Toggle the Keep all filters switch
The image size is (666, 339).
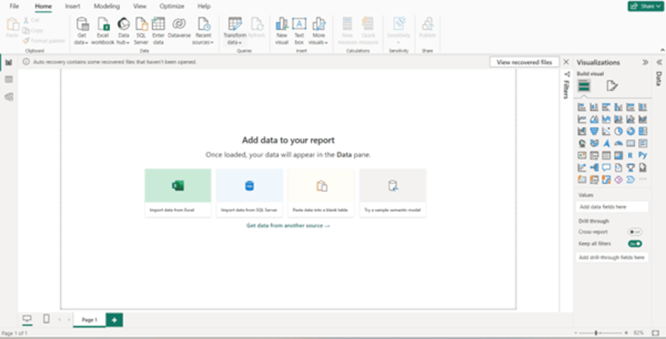tap(635, 244)
